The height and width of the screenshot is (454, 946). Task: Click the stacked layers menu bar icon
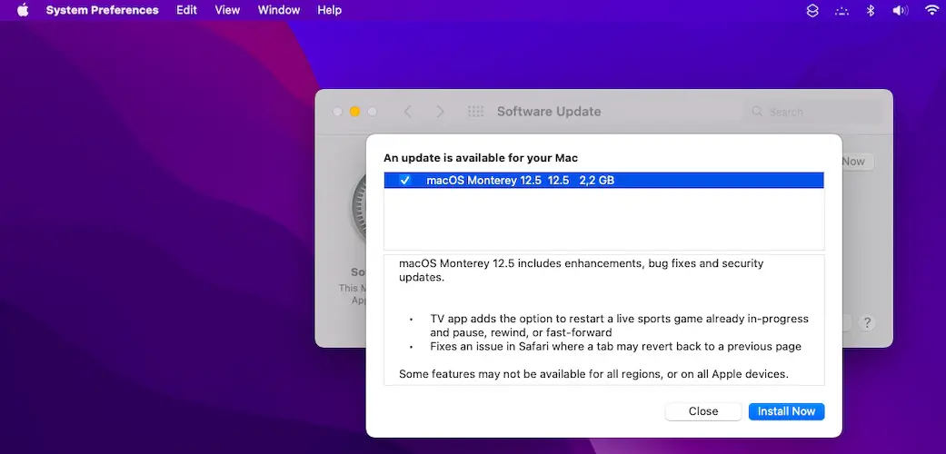(812, 10)
